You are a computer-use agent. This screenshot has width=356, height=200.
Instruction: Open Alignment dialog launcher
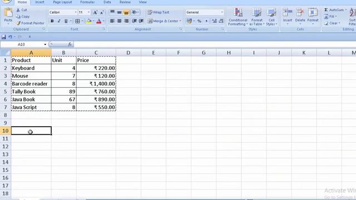(181, 29)
